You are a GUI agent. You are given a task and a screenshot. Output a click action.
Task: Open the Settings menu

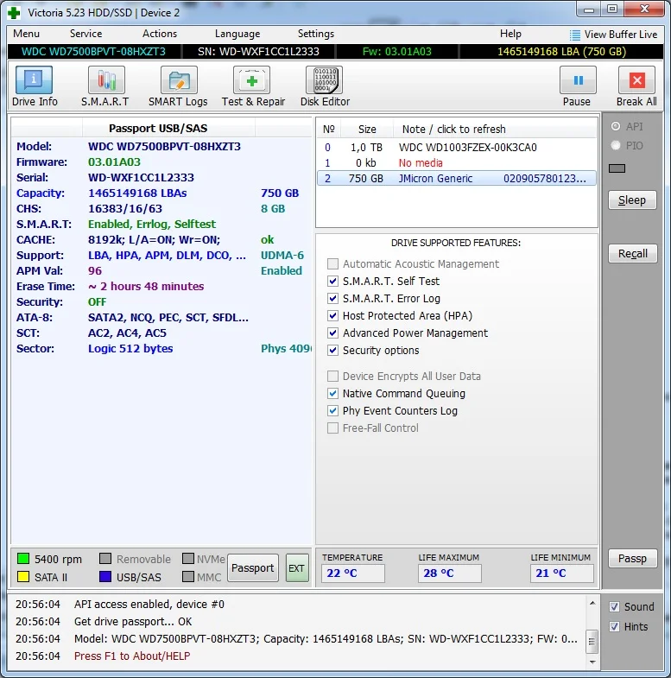(315, 34)
